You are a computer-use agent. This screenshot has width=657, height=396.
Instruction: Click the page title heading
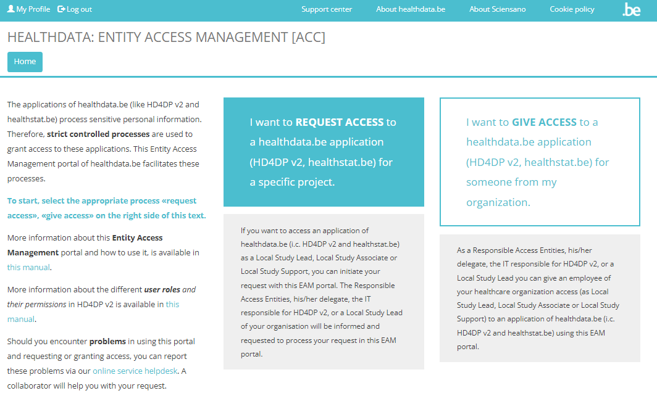[x=166, y=37]
